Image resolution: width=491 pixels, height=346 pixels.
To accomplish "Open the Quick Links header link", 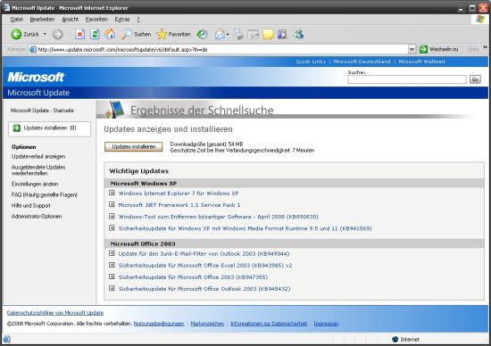I will click(x=311, y=62).
